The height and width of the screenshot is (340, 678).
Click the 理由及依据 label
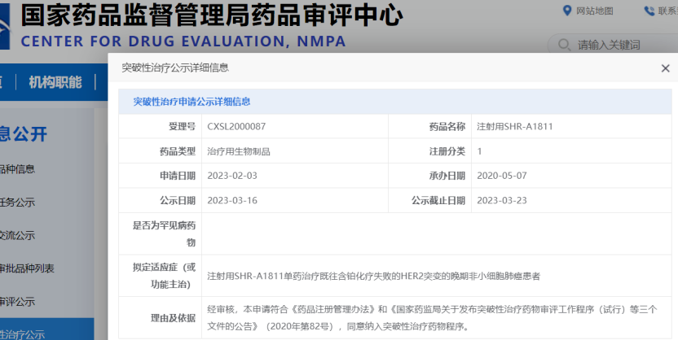[173, 318]
